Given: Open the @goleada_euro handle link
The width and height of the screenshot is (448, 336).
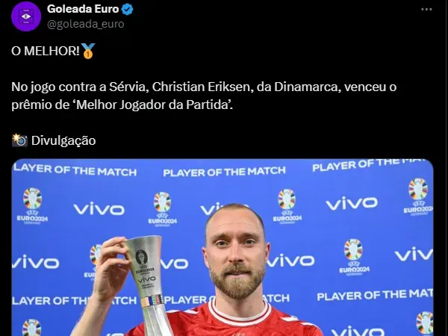Looking at the screenshot, I should point(85,24).
